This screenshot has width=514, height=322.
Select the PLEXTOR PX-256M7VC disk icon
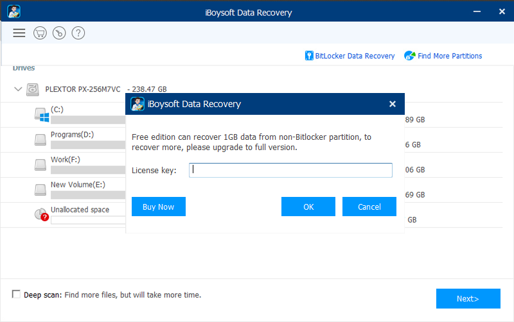point(33,89)
